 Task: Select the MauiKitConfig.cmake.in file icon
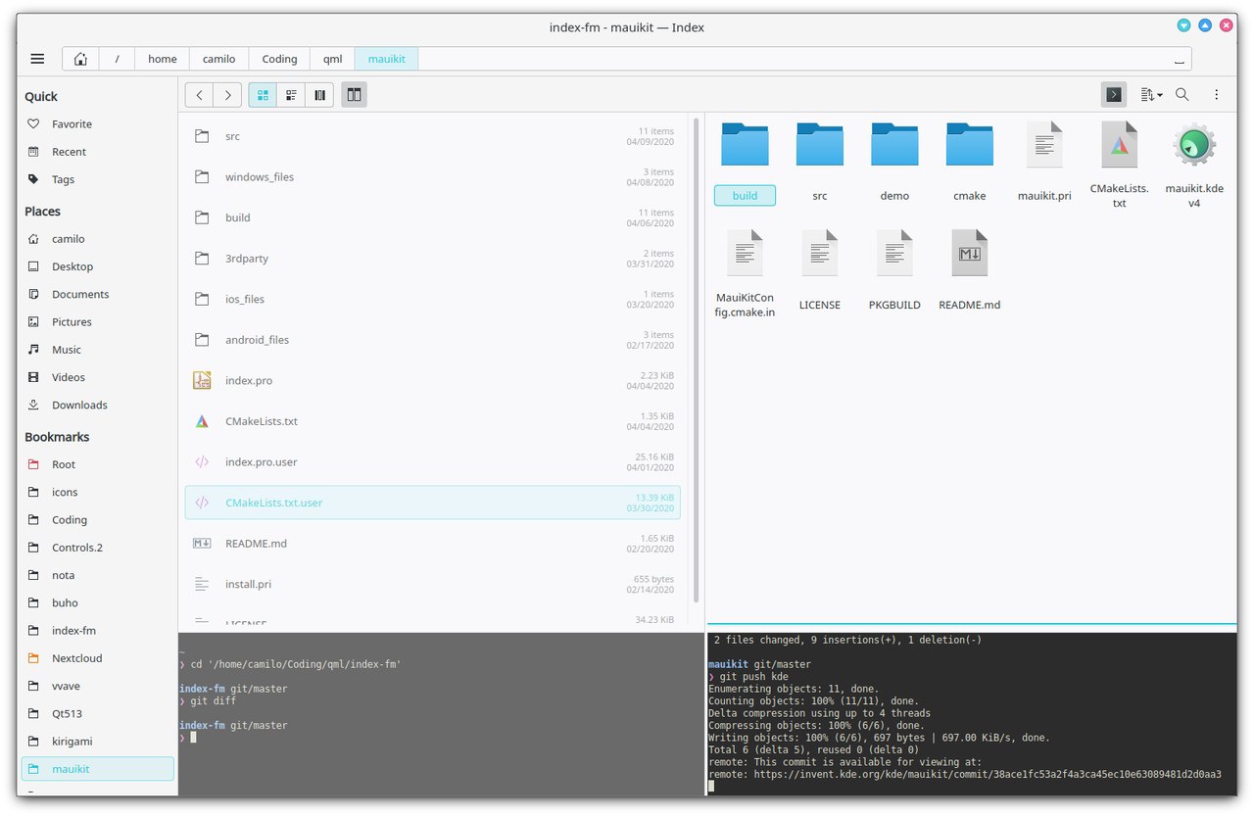[x=745, y=254]
